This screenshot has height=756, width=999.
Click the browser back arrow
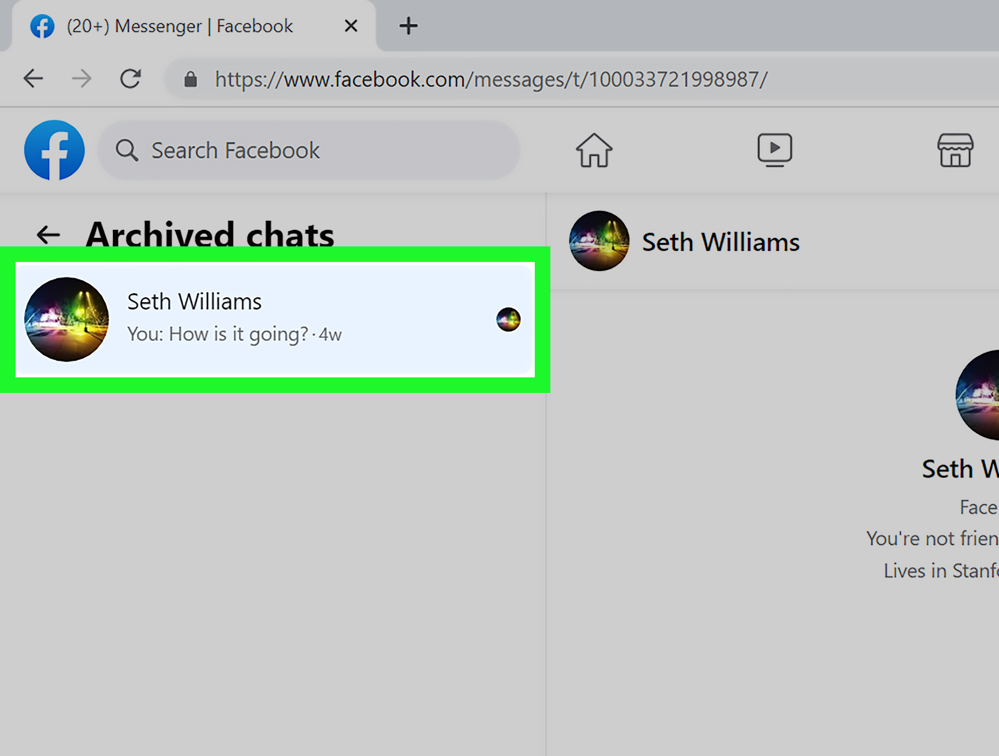[x=33, y=79]
